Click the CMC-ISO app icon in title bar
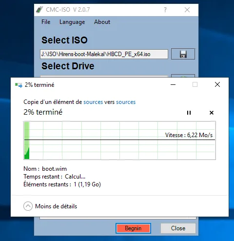 [39, 10]
